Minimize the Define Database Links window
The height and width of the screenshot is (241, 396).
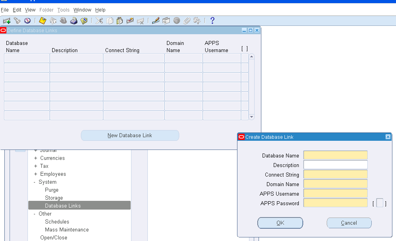click(244, 30)
